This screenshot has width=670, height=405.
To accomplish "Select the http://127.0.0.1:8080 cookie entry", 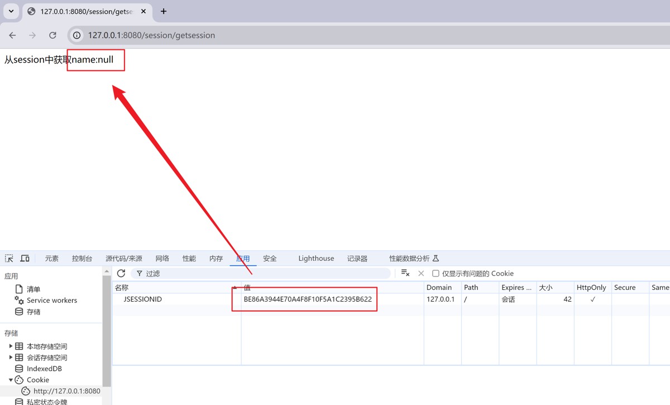I will click(66, 391).
